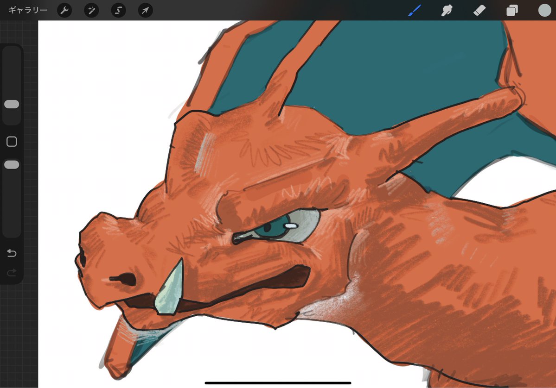Open the Actions wrench menu
The image size is (556, 388).
pyautogui.click(x=64, y=10)
